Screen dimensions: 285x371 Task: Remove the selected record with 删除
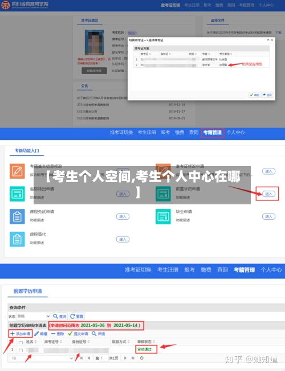tap(58, 334)
